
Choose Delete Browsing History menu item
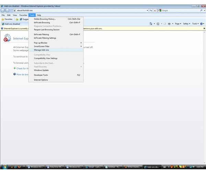click(x=56, y=19)
